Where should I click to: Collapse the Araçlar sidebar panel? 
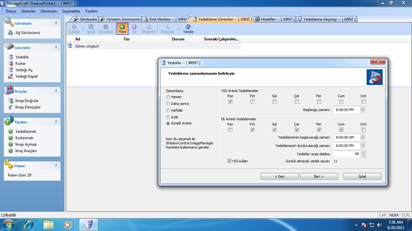56,91
